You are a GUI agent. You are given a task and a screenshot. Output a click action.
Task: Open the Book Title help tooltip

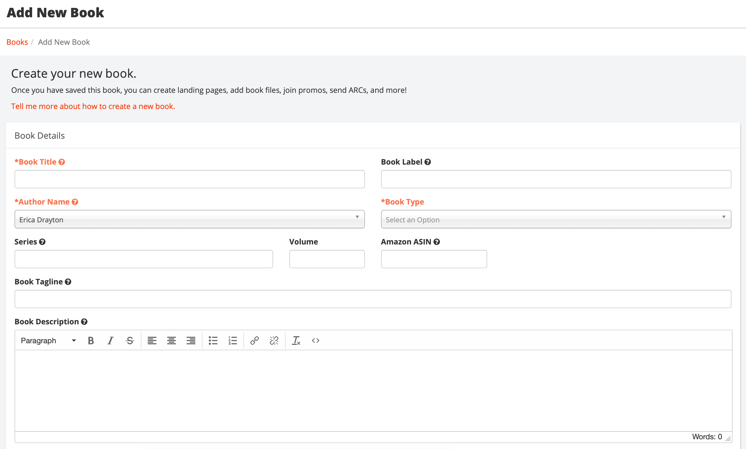tap(62, 162)
